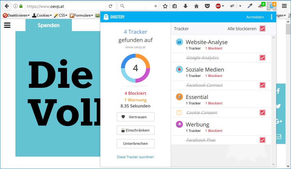Go to the home page icon
The height and width of the screenshot is (169, 291).
coord(196,6)
